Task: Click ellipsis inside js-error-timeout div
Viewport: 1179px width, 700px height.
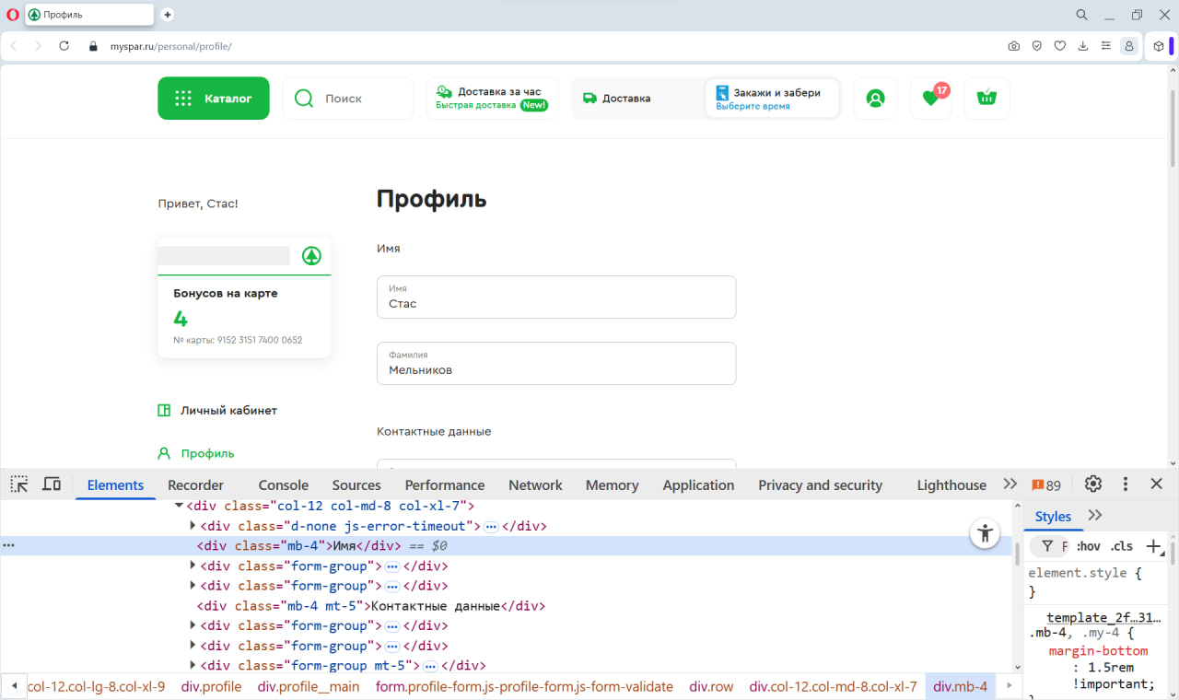Action: pyautogui.click(x=491, y=527)
